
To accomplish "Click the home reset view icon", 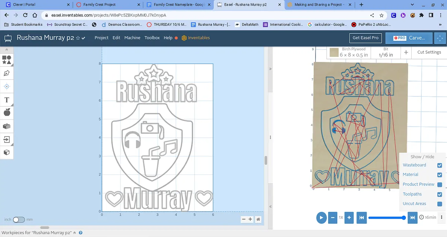I will click(x=258, y=220).
